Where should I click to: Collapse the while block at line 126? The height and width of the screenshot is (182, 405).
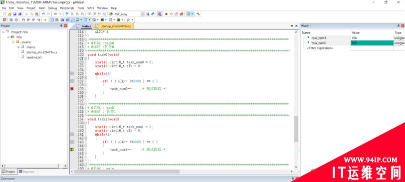[86, 77]
